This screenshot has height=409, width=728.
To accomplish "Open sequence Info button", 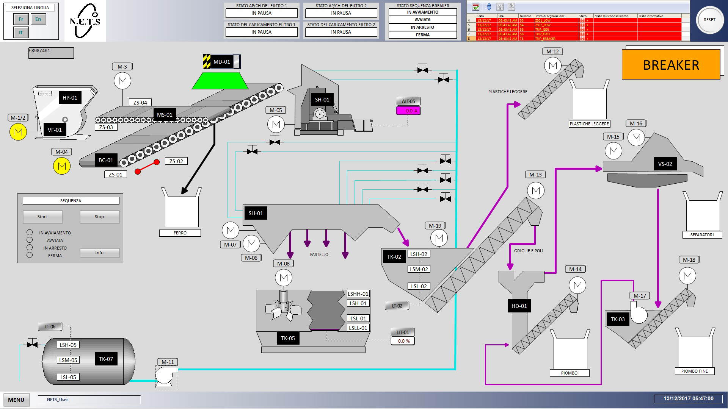I will coord(99,253).
